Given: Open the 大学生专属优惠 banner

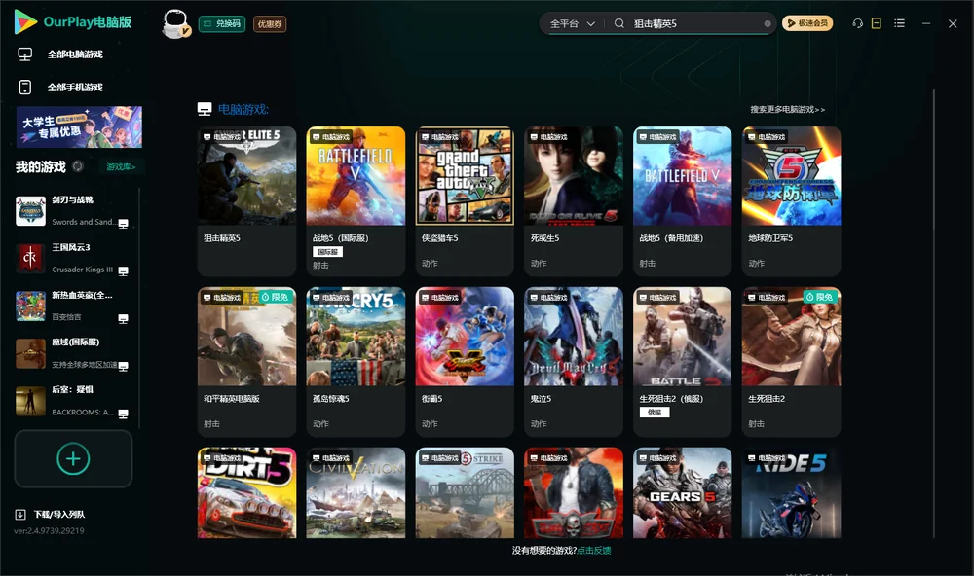Looking at the screenshot, I should coord(79,127).
